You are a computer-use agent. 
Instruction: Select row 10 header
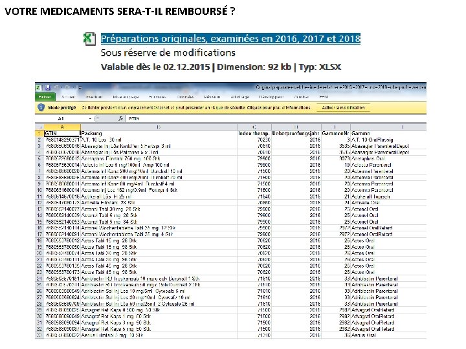(x=39, y=190)
